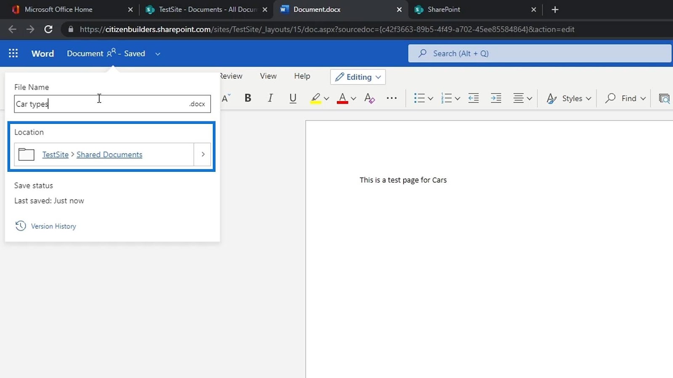The image size is (673, 378).
Task: Click the File Name text field
Action: [101, 104]
